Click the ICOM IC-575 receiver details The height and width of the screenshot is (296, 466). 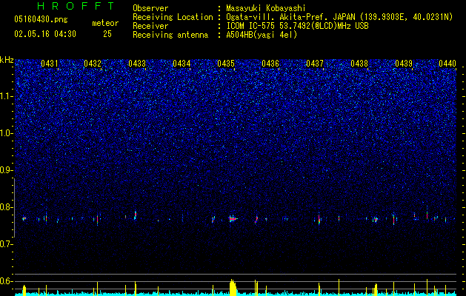point(297,26)
